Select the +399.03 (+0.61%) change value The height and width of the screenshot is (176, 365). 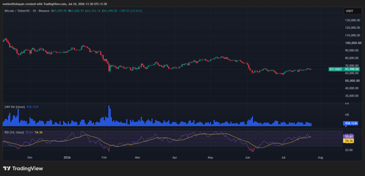click(x=130, y=11)
